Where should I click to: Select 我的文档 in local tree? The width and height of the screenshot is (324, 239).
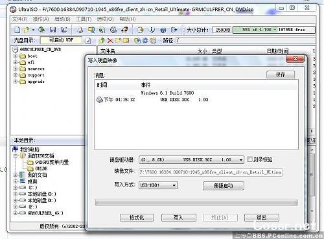37,175
